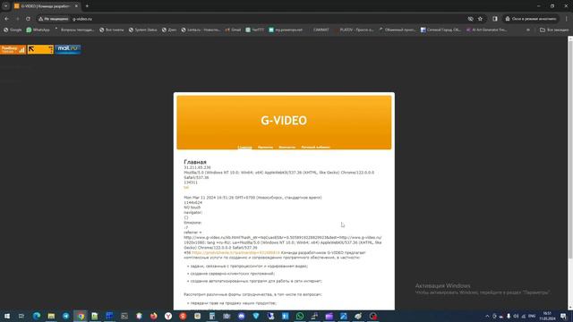Click the incognito window indicator
Screen dimensions: 573x322
coord(531,19)
